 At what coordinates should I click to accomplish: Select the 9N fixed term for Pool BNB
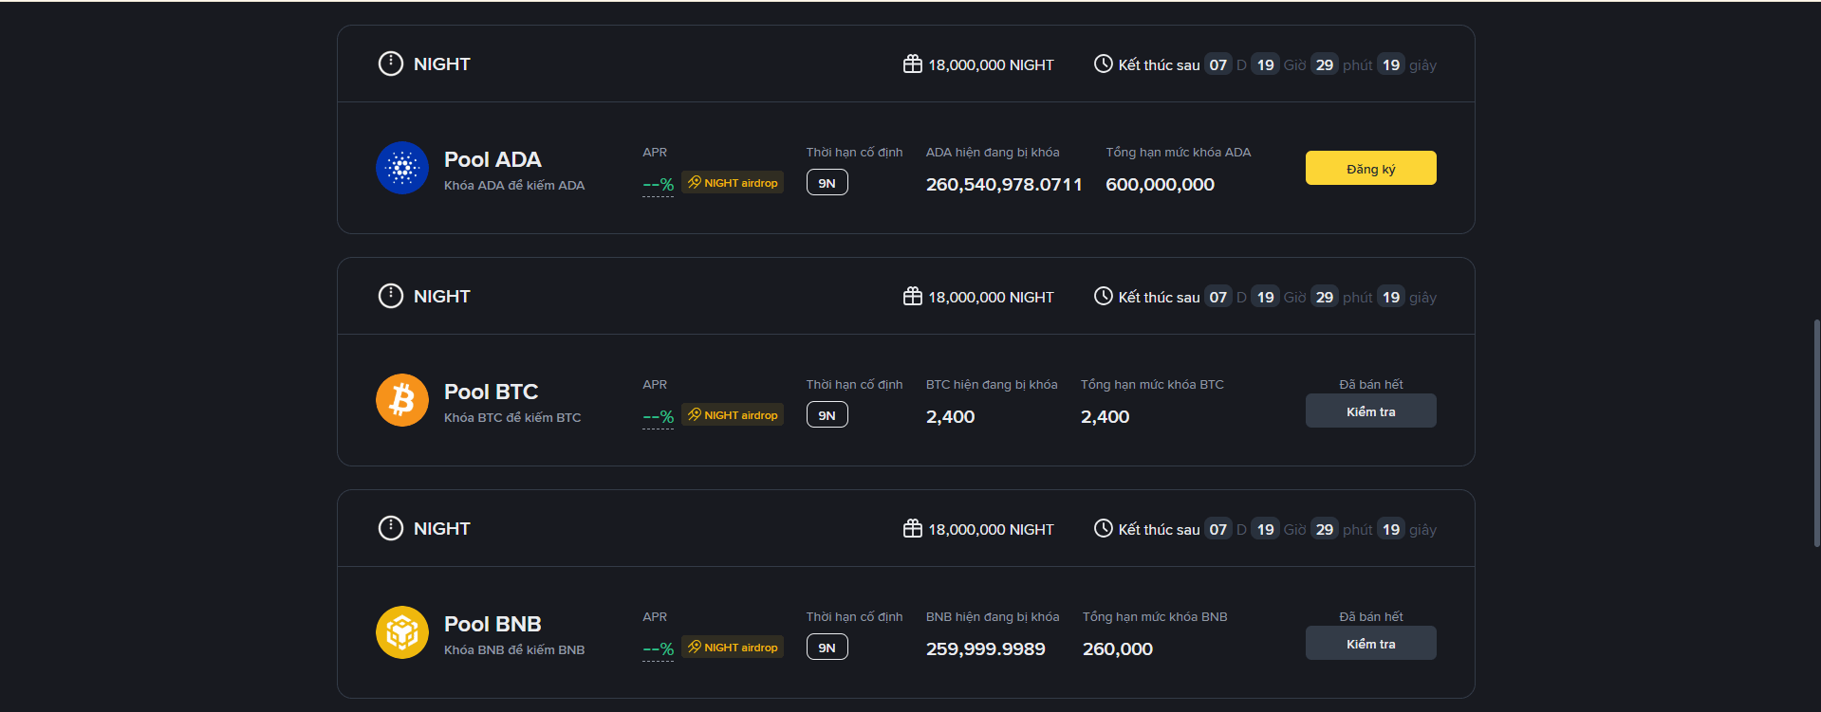pos(827,648)
